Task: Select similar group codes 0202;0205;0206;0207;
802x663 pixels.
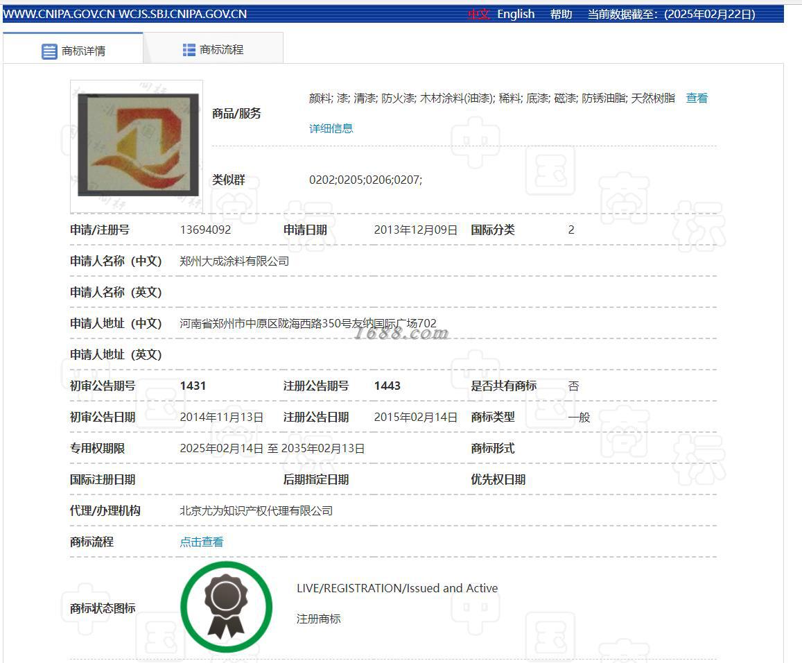Action: [366, 180]
